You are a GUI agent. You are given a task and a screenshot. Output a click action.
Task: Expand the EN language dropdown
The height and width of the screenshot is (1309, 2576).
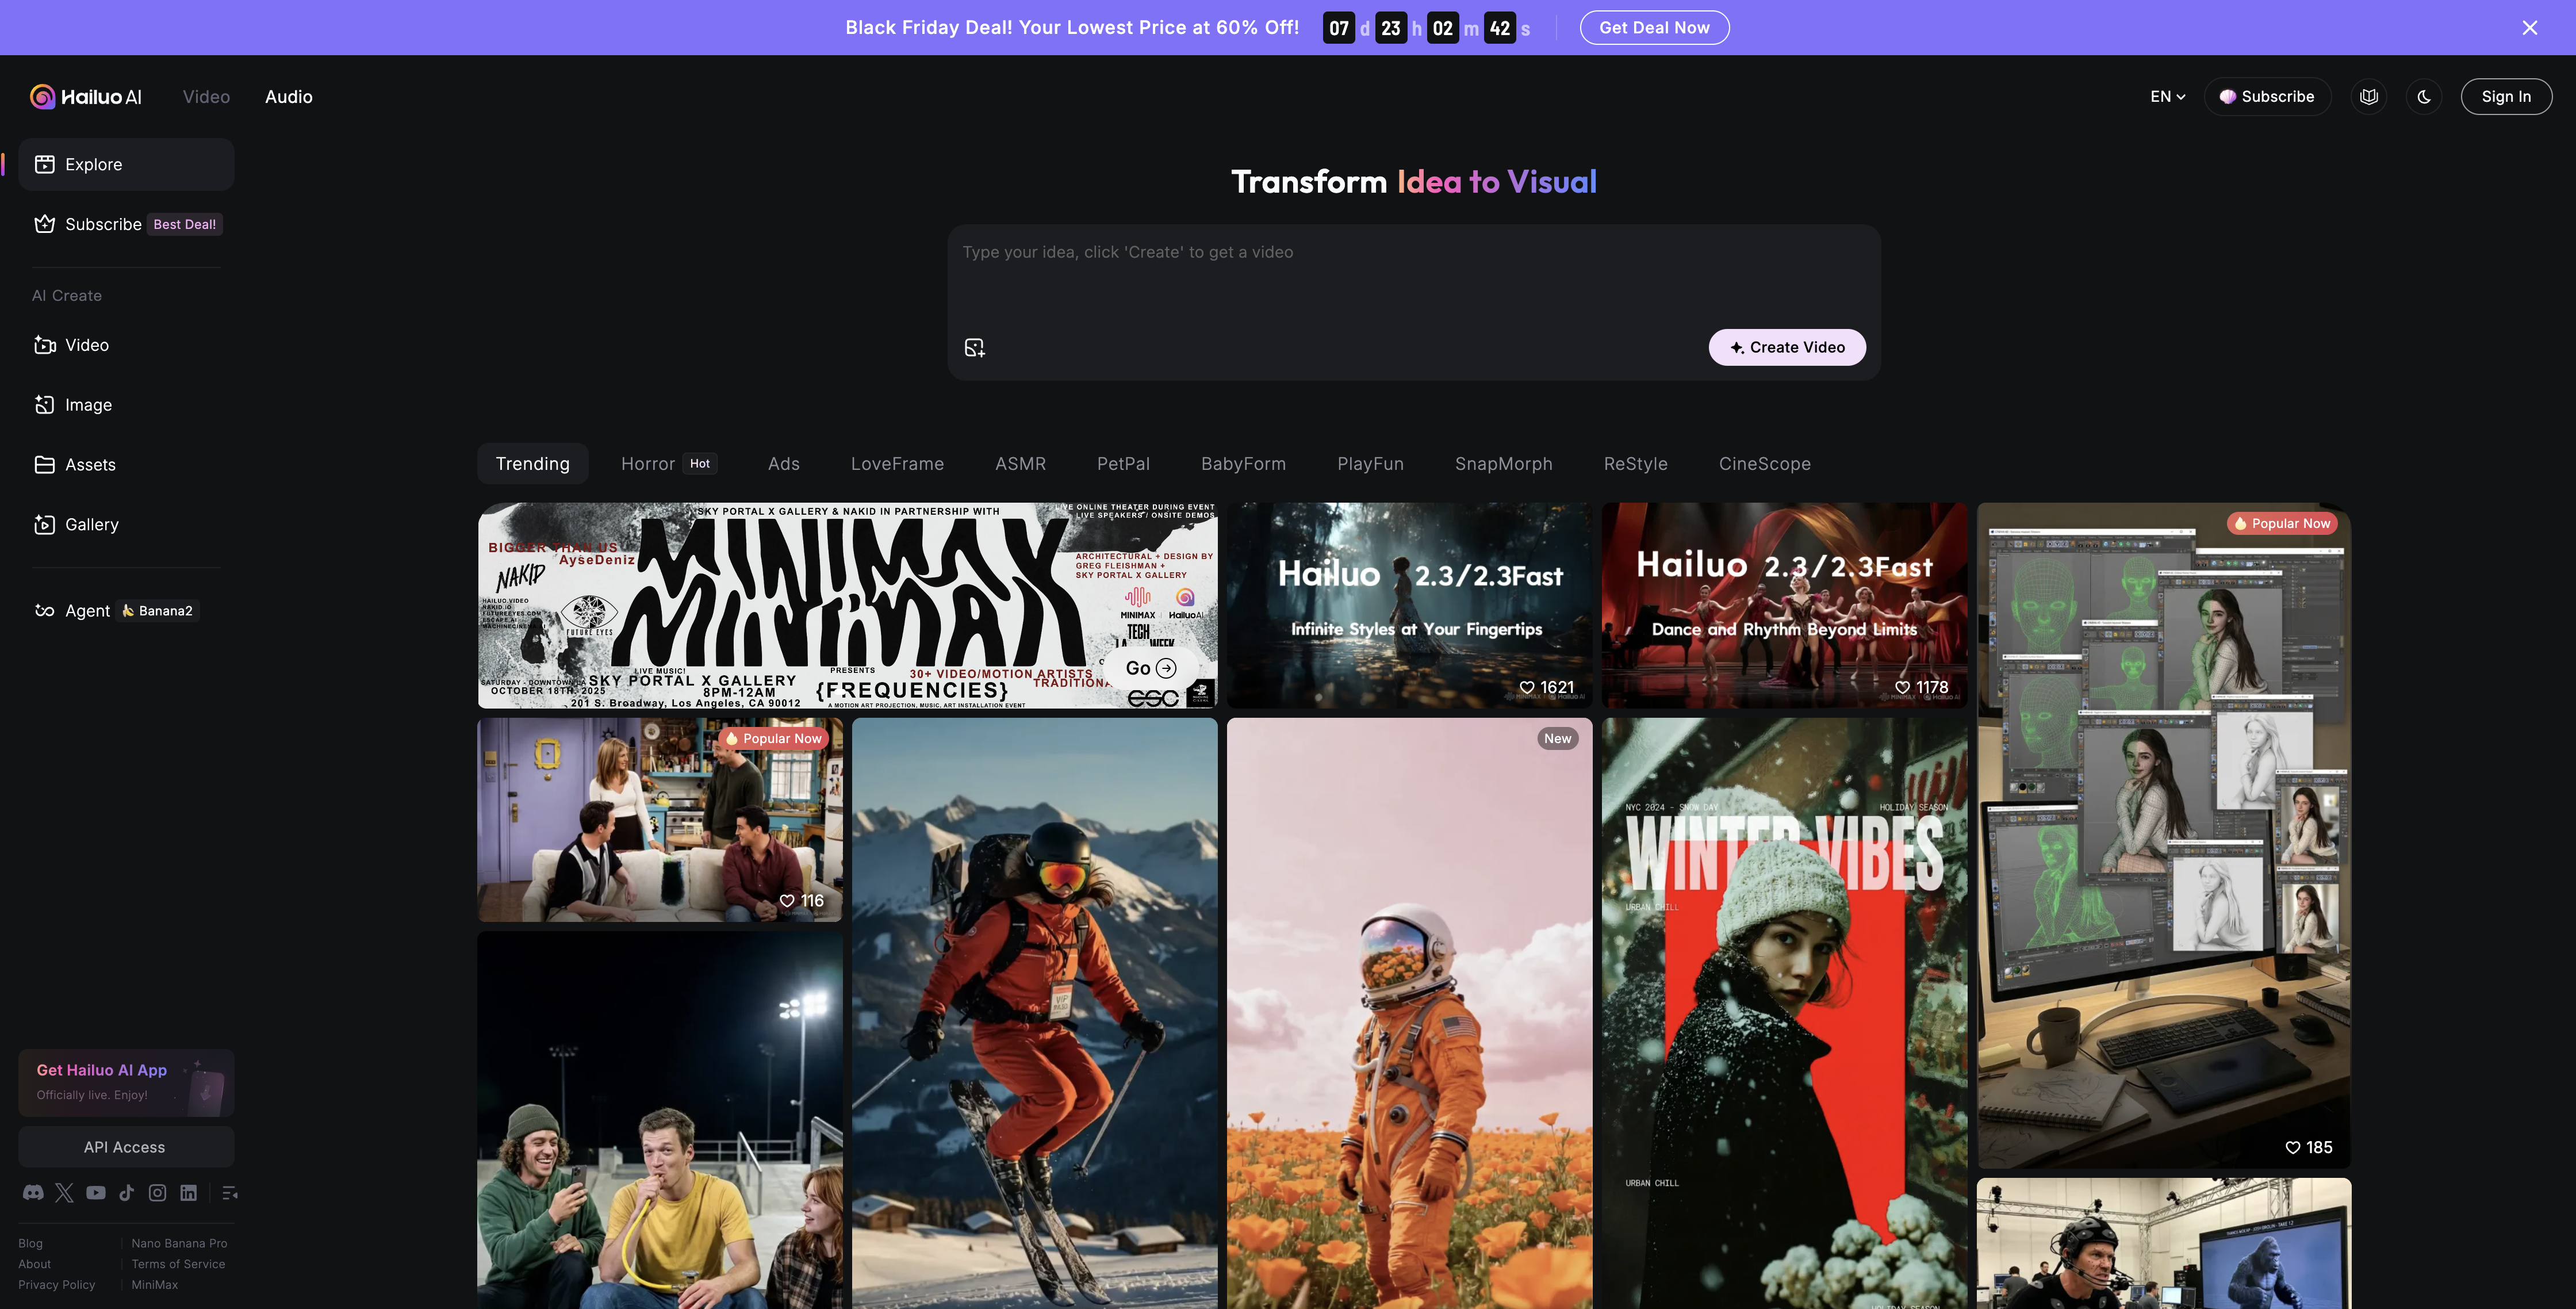click(x=2167, y=97)
